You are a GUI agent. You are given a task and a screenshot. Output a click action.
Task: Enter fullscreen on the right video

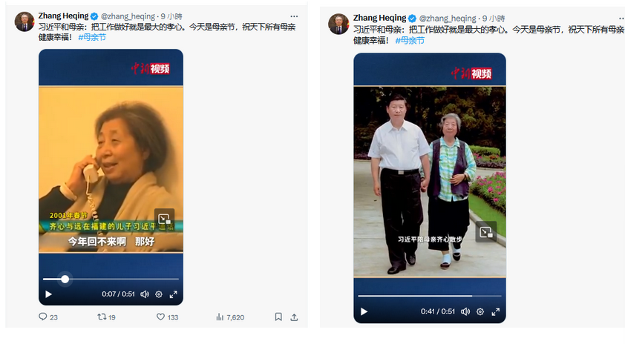(495, 311)
